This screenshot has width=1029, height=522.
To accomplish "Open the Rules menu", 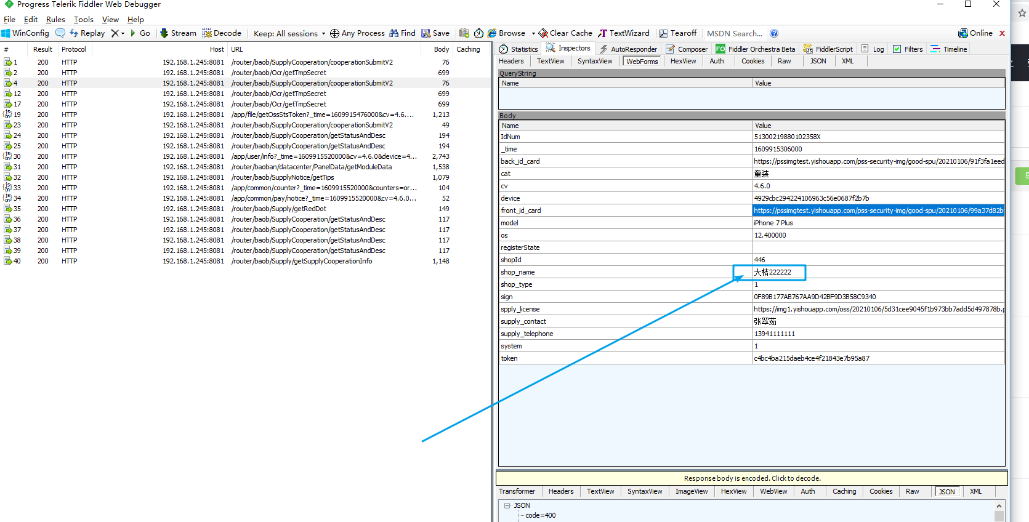I will click(x=55, y=20).
